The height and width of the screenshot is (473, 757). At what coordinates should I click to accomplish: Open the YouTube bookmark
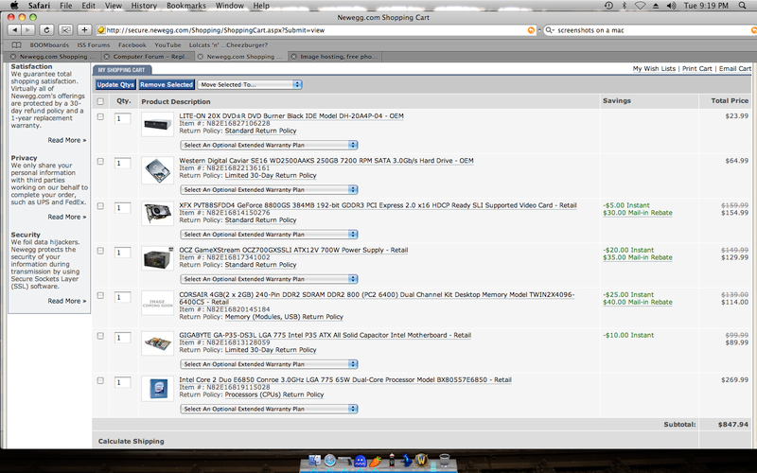(167, 44)
